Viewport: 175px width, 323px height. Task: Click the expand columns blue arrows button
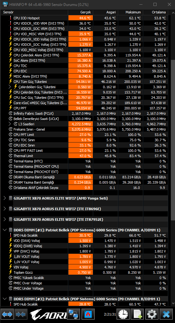point(7,314)
